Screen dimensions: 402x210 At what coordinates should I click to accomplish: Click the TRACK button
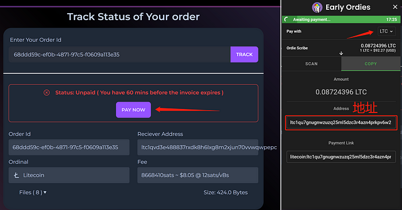click(x=244, y=55)
